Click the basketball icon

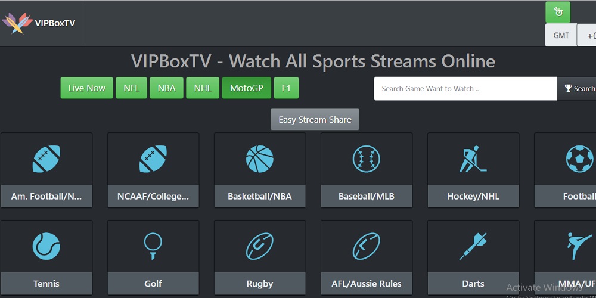click(260, 159)
